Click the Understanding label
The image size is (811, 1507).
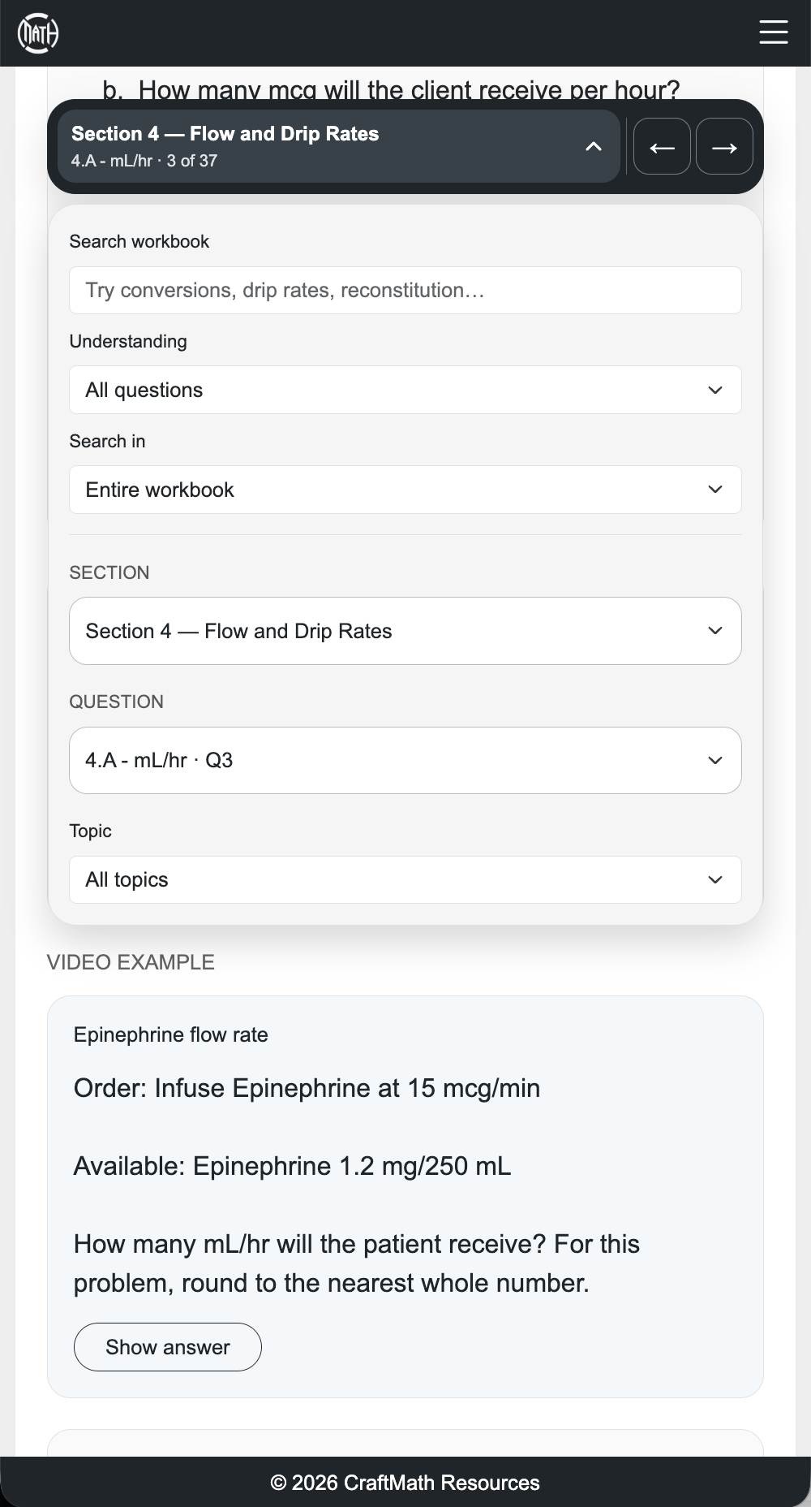pyautogui.click(x=128, y=341)
